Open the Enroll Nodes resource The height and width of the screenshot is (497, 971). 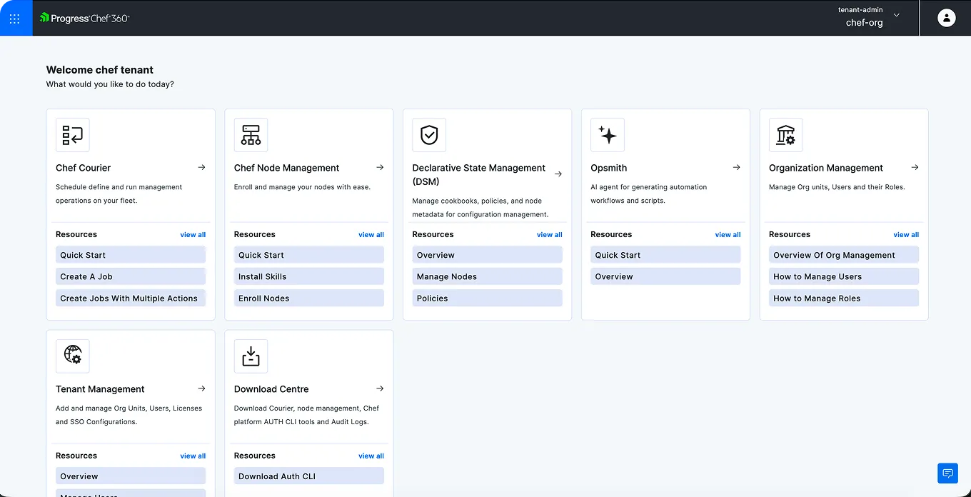[309, 298]
